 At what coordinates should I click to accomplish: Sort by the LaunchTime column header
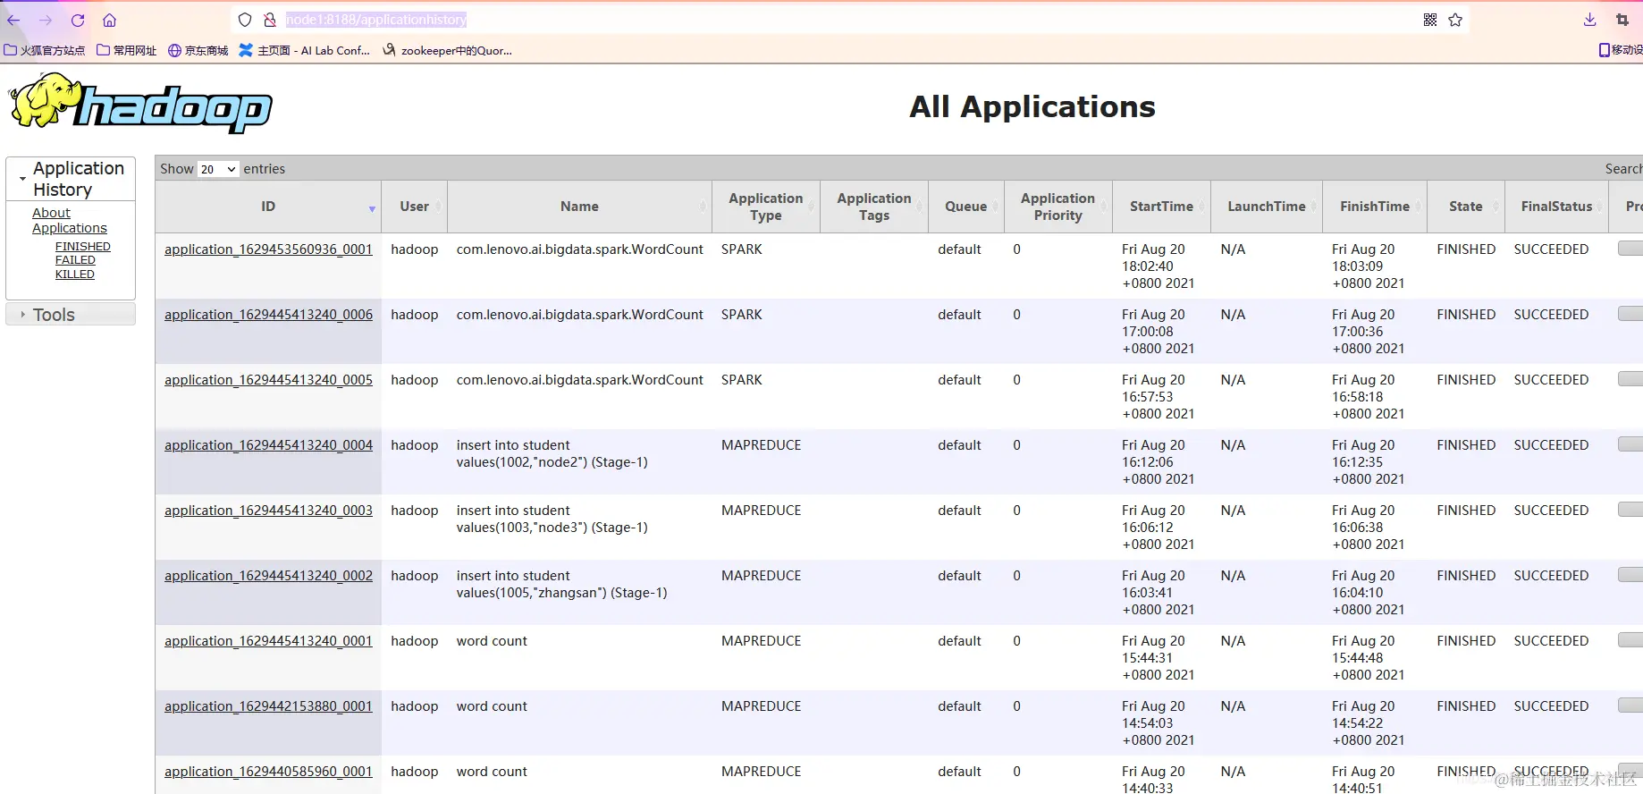coord(1267,207)
